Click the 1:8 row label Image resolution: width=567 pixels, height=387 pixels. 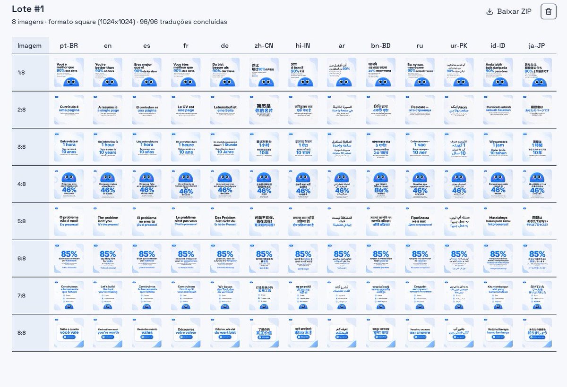click(x=22, y=72)
